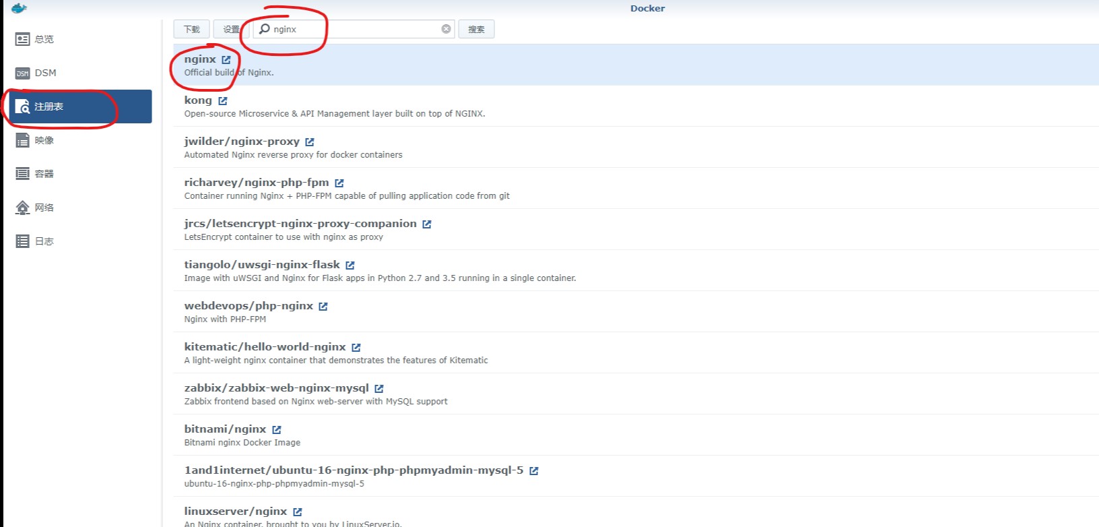Select the zabbix/zabbix-web-nginx-mysql result
The height and width of the screenshot is (527, 1099).
[x=636, y=394]
